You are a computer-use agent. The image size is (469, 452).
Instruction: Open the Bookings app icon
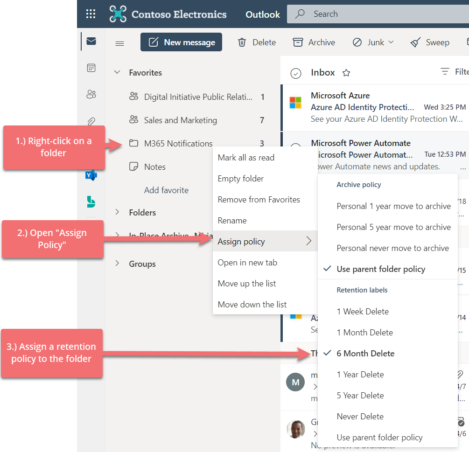coord(91,202)
